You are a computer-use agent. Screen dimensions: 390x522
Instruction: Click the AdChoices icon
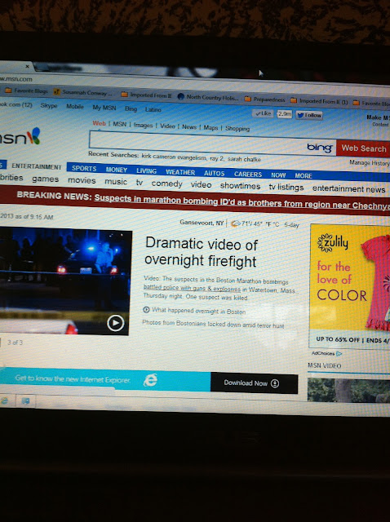(339, 353)
